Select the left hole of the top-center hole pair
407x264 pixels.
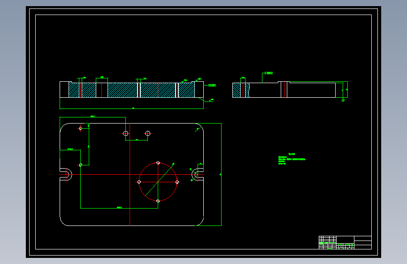point(126,133)
